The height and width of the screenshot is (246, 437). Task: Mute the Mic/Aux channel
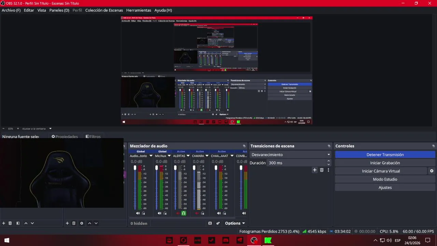[x=159, y=213]
